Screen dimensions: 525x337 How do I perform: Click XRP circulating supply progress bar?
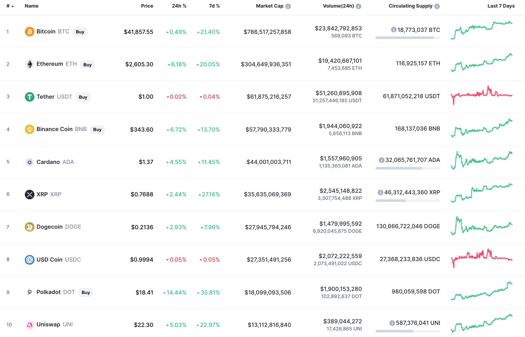(x=408, y=201)
